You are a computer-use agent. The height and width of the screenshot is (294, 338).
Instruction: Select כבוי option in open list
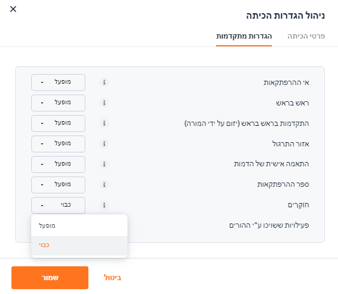pyautogui.click(x=79, y=245)
